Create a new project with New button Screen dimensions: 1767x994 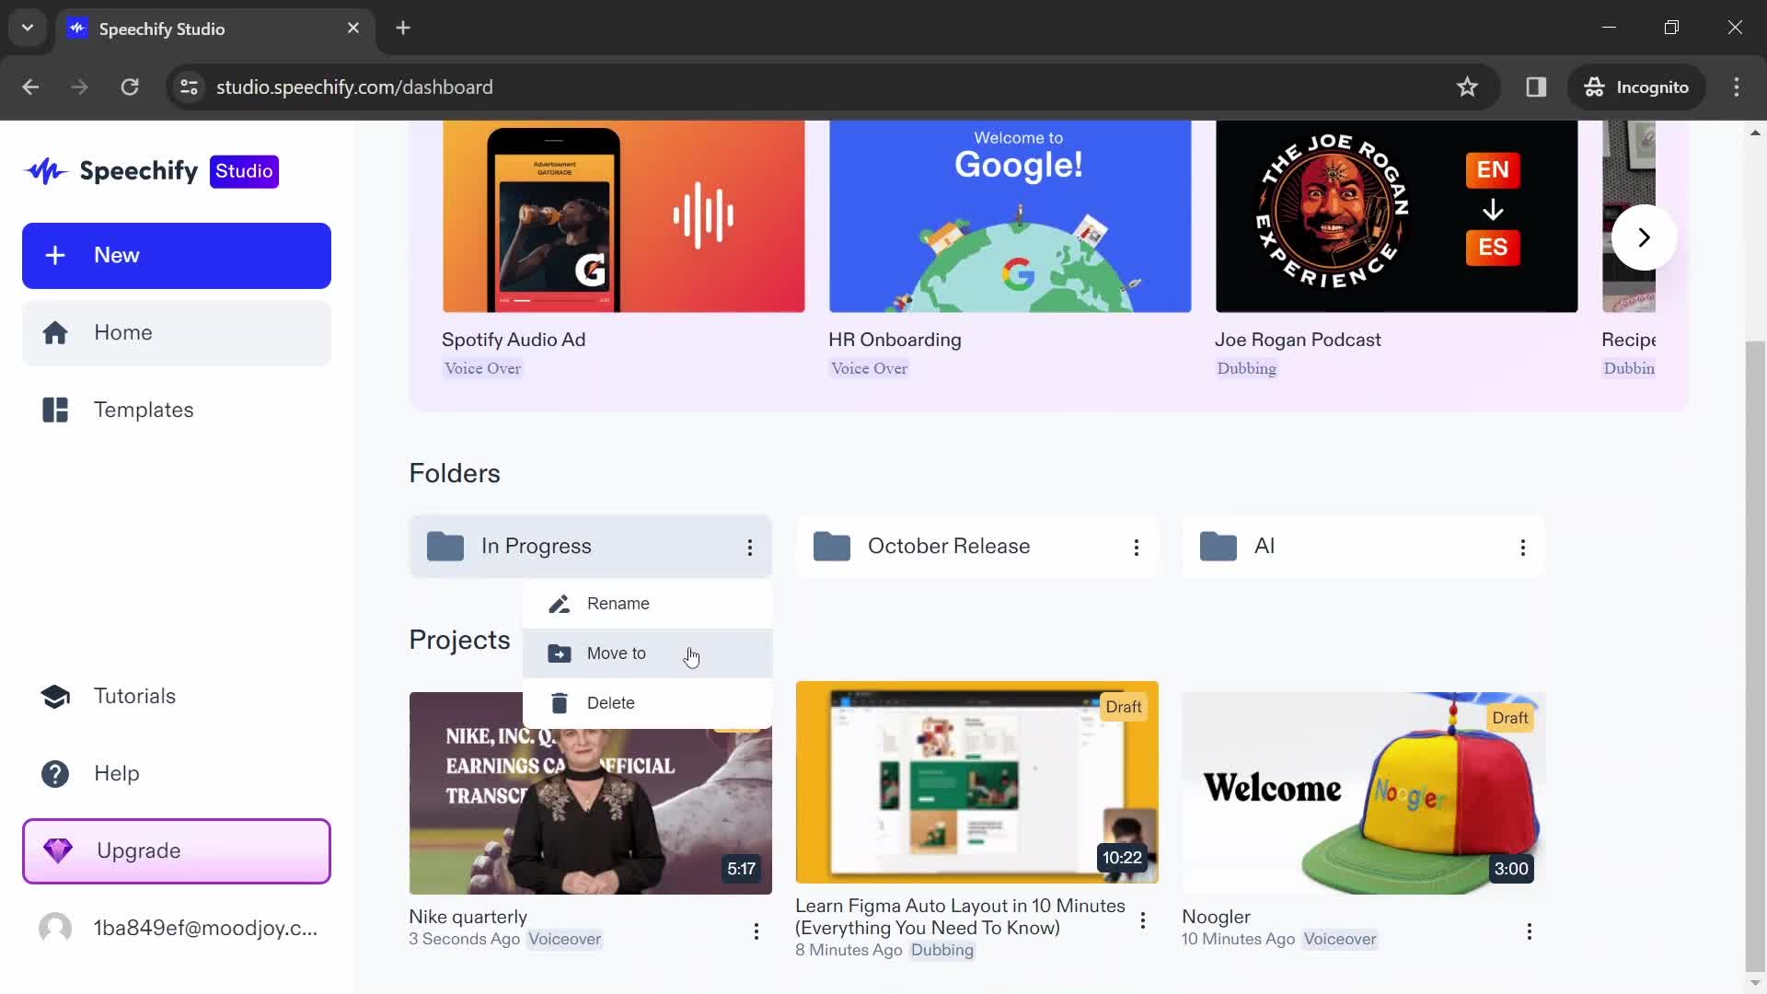point(177,256)
